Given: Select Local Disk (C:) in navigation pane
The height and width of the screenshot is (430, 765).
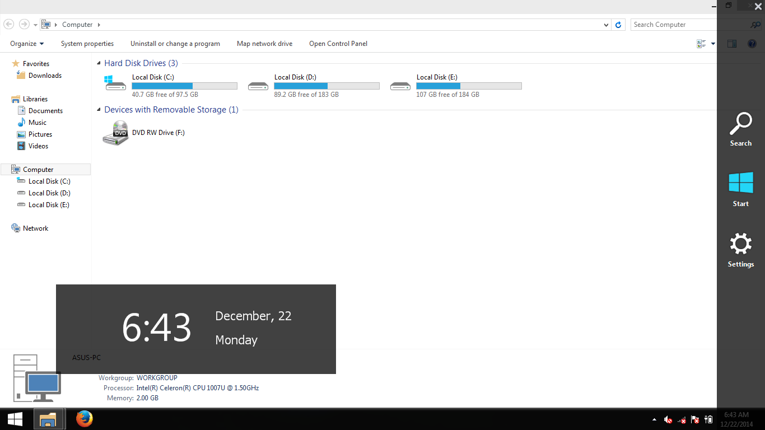Looking at the screenshot, I should [x=49, y=181].
